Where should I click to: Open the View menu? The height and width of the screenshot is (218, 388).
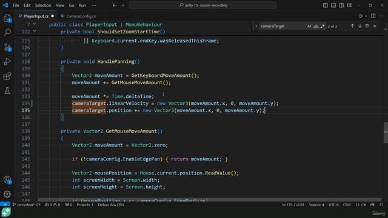(60, 5)
